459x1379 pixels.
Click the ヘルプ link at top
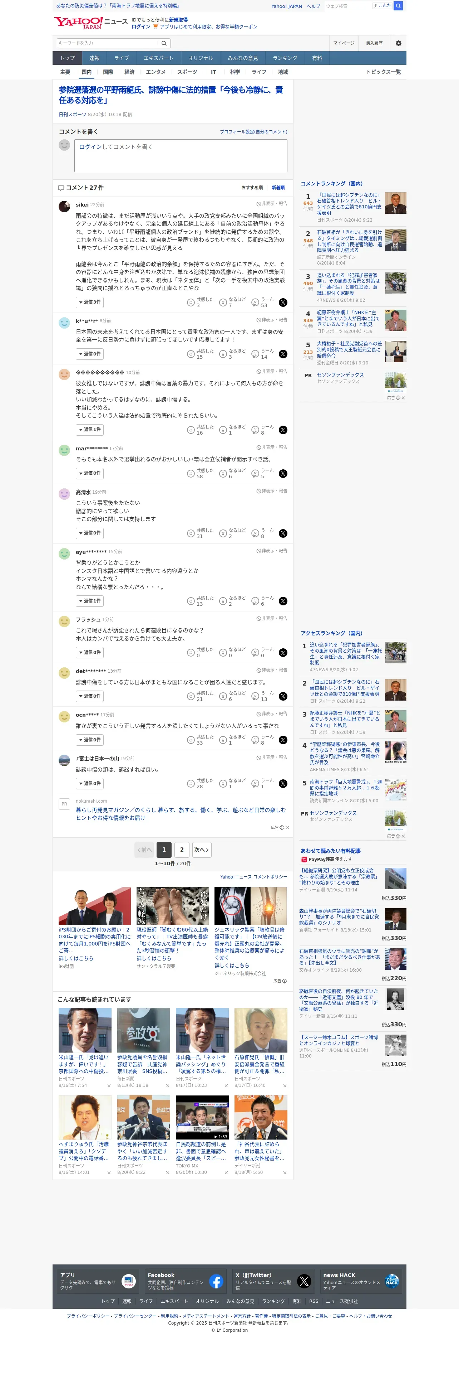[313, 6]
